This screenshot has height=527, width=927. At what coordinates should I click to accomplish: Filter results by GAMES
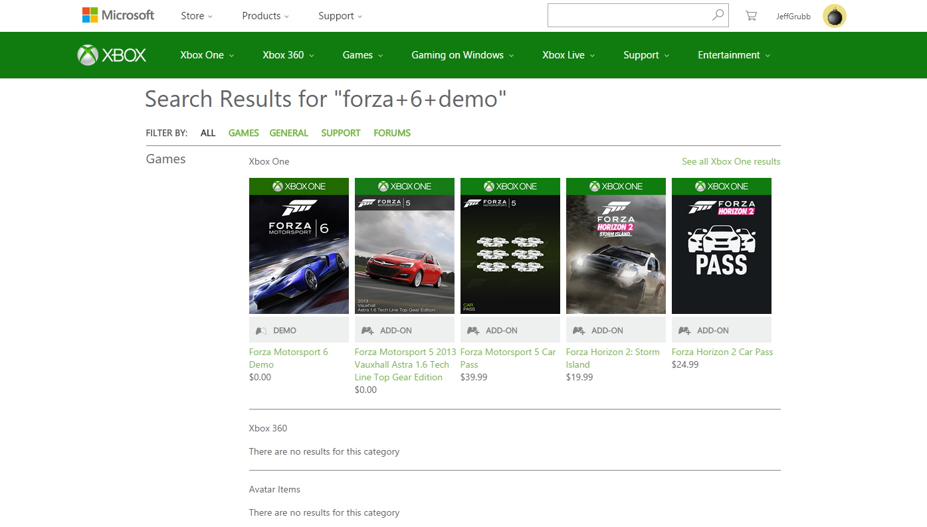(x=244, y=133)
